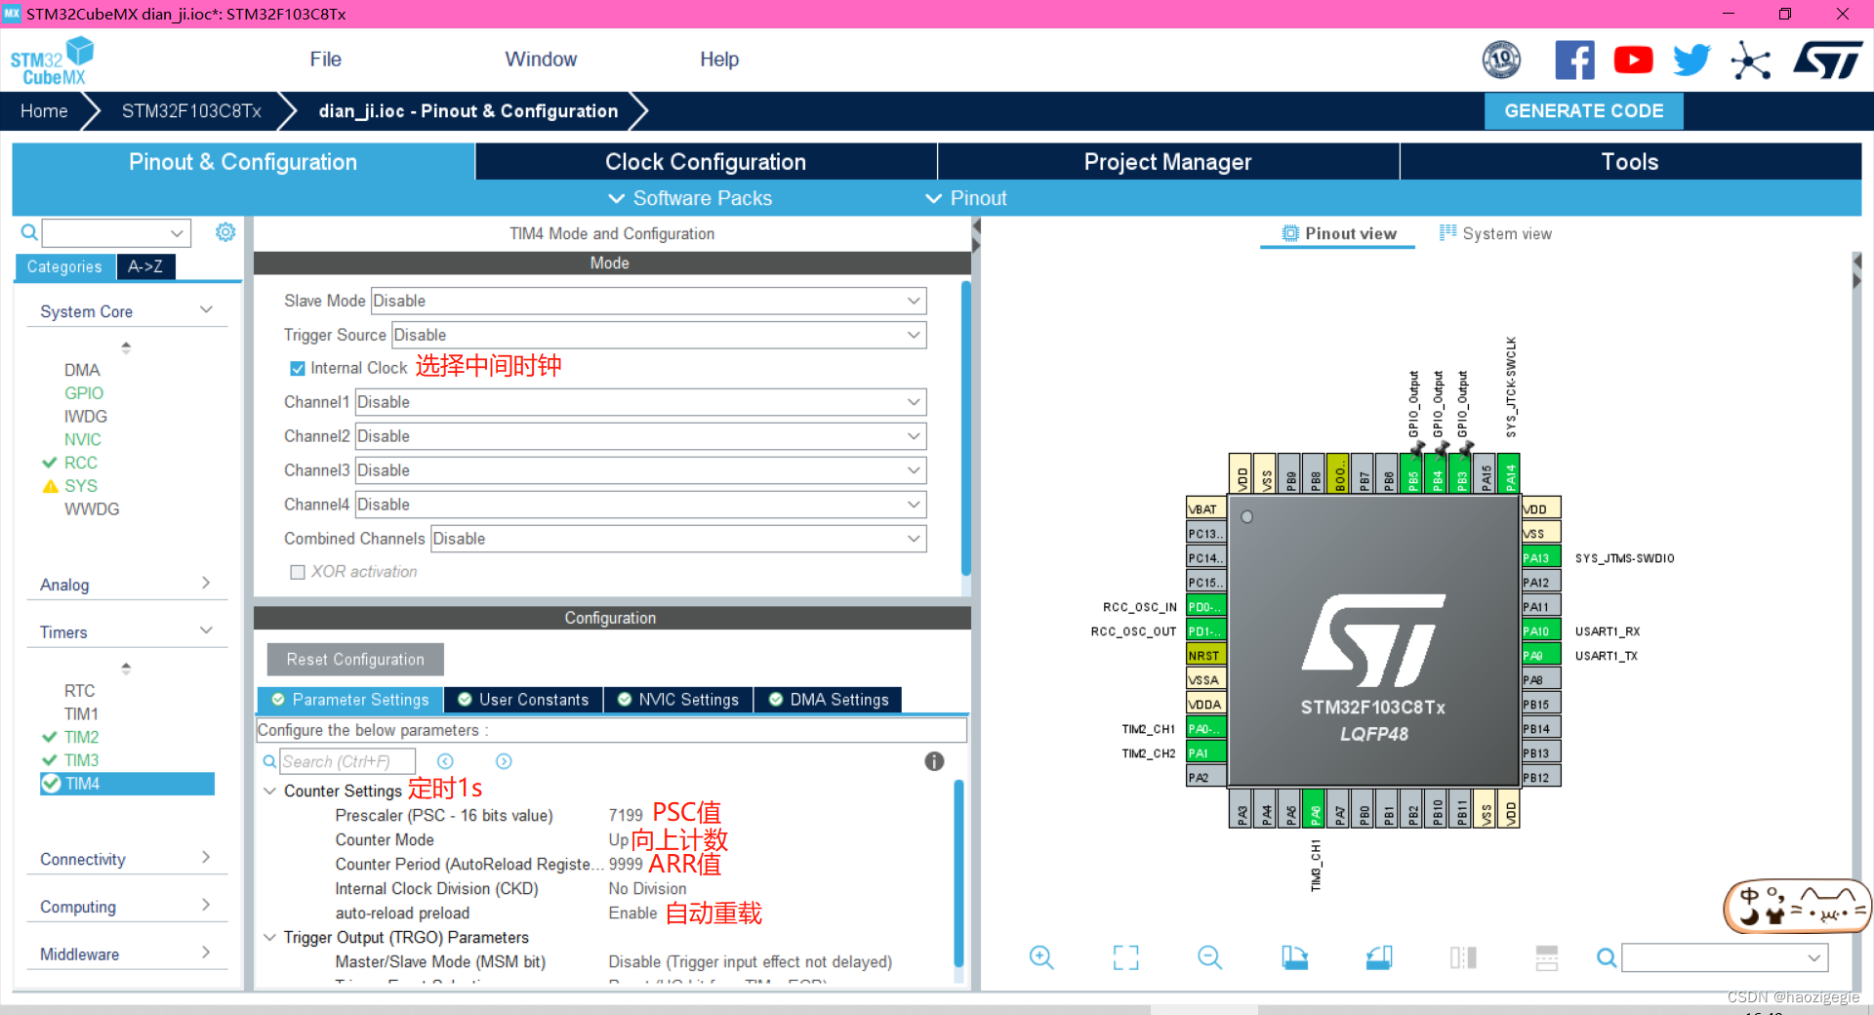
Task: Go to previous parameter search result
Action: 445,761
